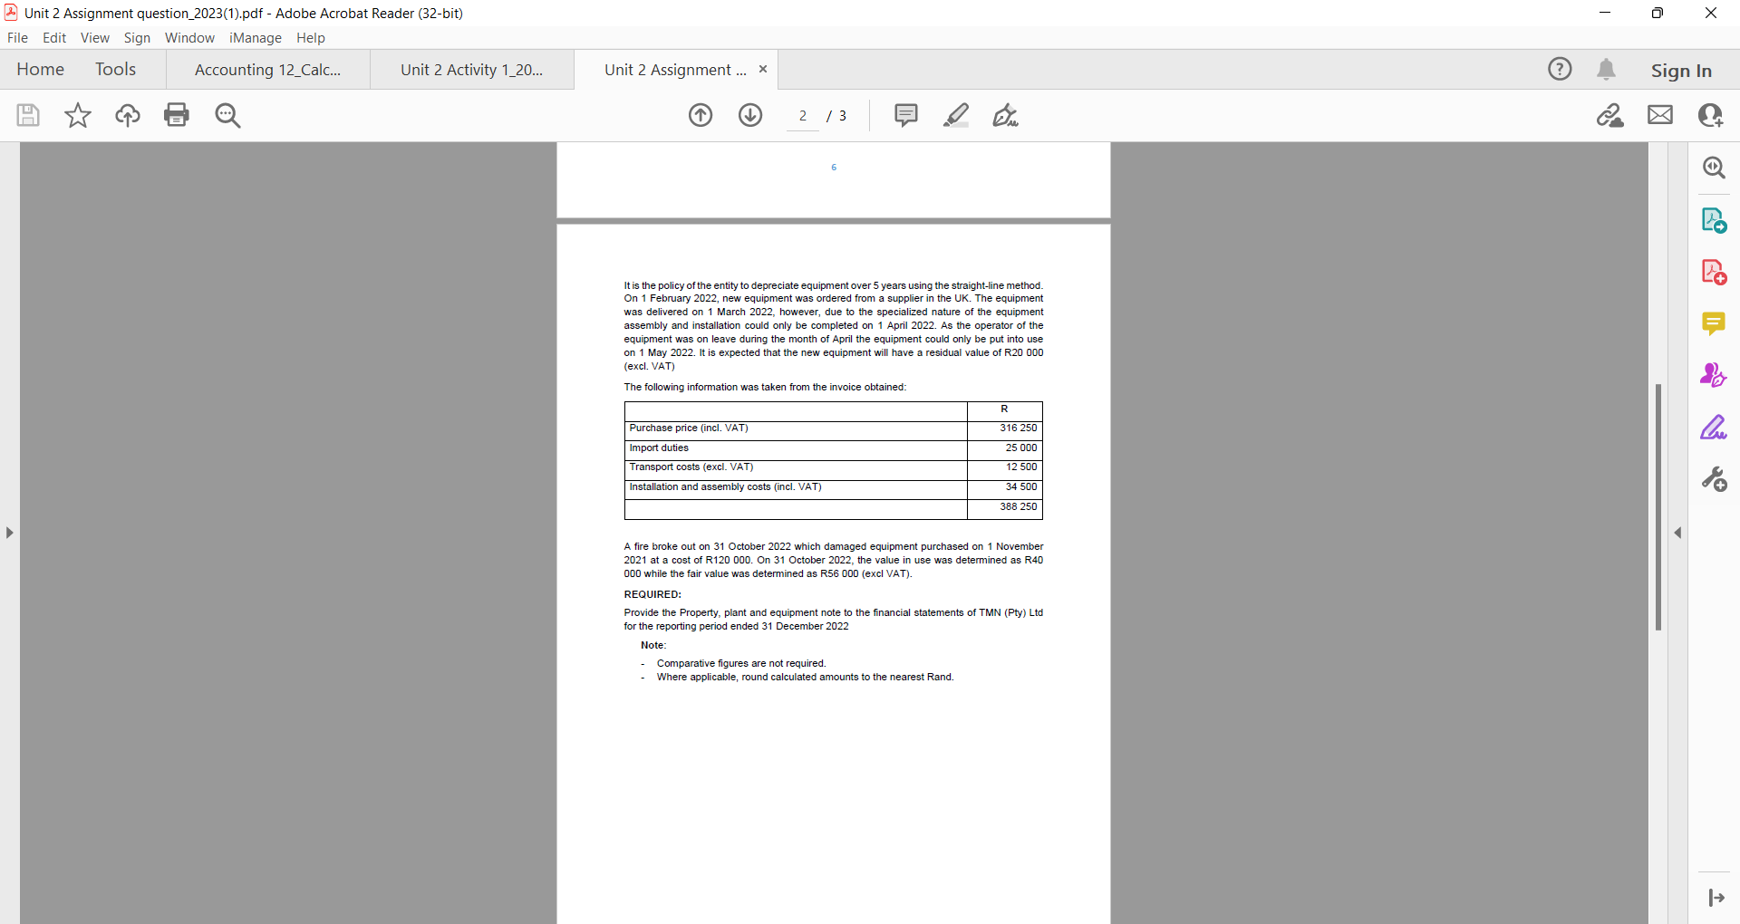1740x924 pixels.
Task: Open Acrobat help with the question mark
Action: [x=1561, y=69]
